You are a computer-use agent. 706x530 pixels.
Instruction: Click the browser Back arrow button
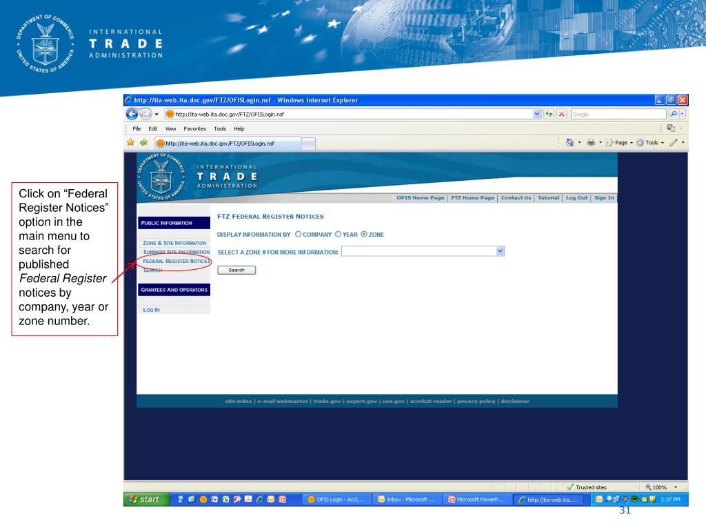click(x=131, y=114)
